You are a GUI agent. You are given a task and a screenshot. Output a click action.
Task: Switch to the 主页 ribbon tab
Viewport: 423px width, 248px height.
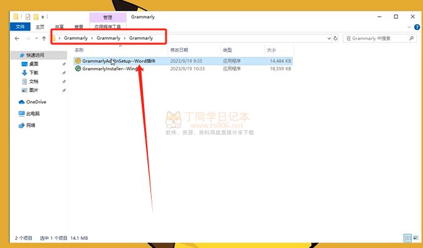pyautogui.click(x=40, y=27)
